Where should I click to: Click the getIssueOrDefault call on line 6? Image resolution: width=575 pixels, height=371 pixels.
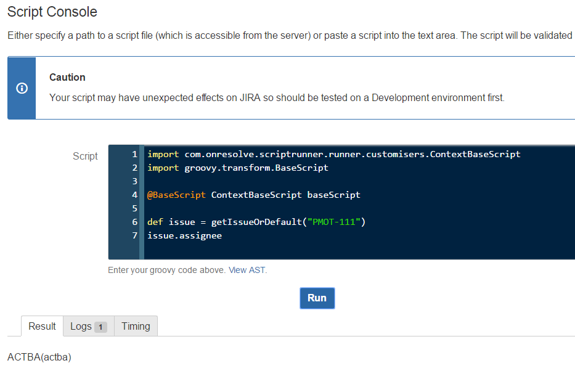[x=256, y=222]
